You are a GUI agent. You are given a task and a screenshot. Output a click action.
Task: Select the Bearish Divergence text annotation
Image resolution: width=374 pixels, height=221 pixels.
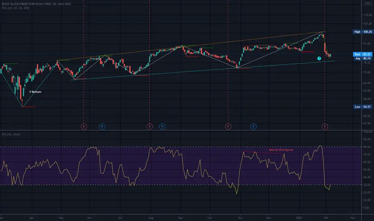tap(281, 150)
